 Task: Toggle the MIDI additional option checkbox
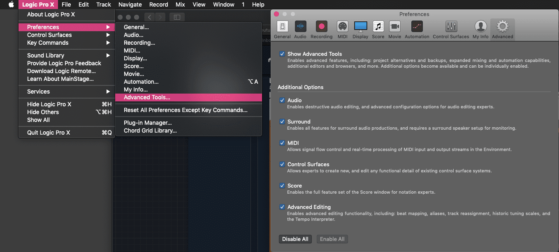(282, 143)
